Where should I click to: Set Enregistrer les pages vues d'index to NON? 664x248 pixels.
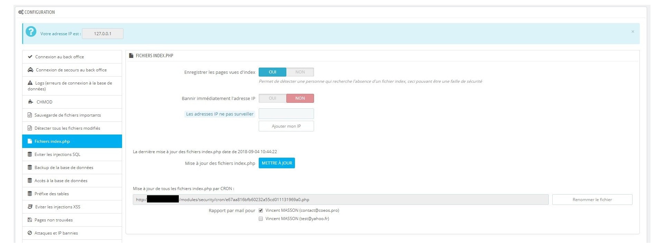click(x=300, y=72)
